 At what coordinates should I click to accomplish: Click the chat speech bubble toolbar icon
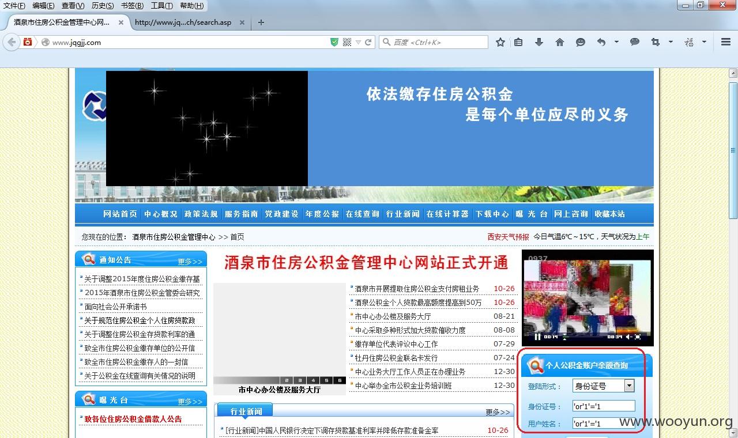click(635, 42)
